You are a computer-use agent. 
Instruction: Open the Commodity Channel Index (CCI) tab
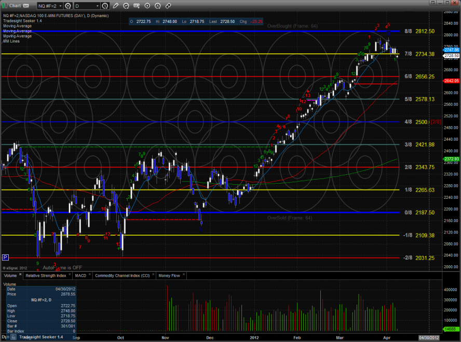tap(121, 276)
